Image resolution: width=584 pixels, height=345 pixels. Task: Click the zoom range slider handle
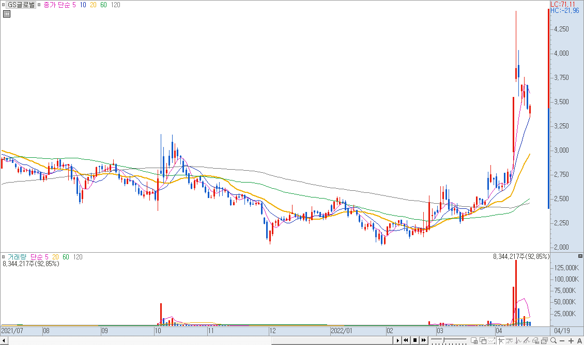click(x=443, y=340)
